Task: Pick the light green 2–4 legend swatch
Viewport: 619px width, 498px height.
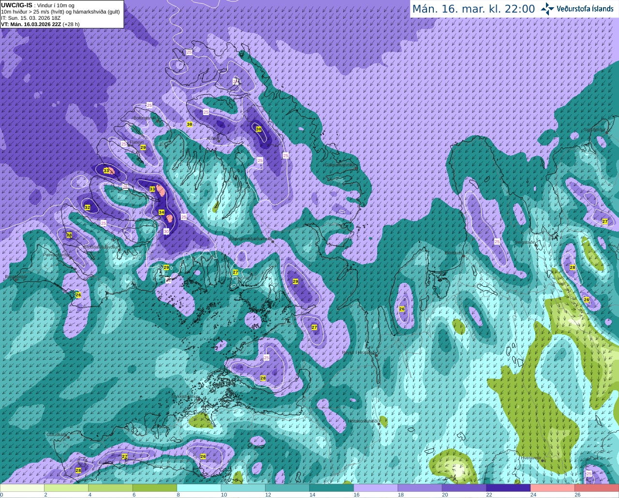Action: [66, 488]
